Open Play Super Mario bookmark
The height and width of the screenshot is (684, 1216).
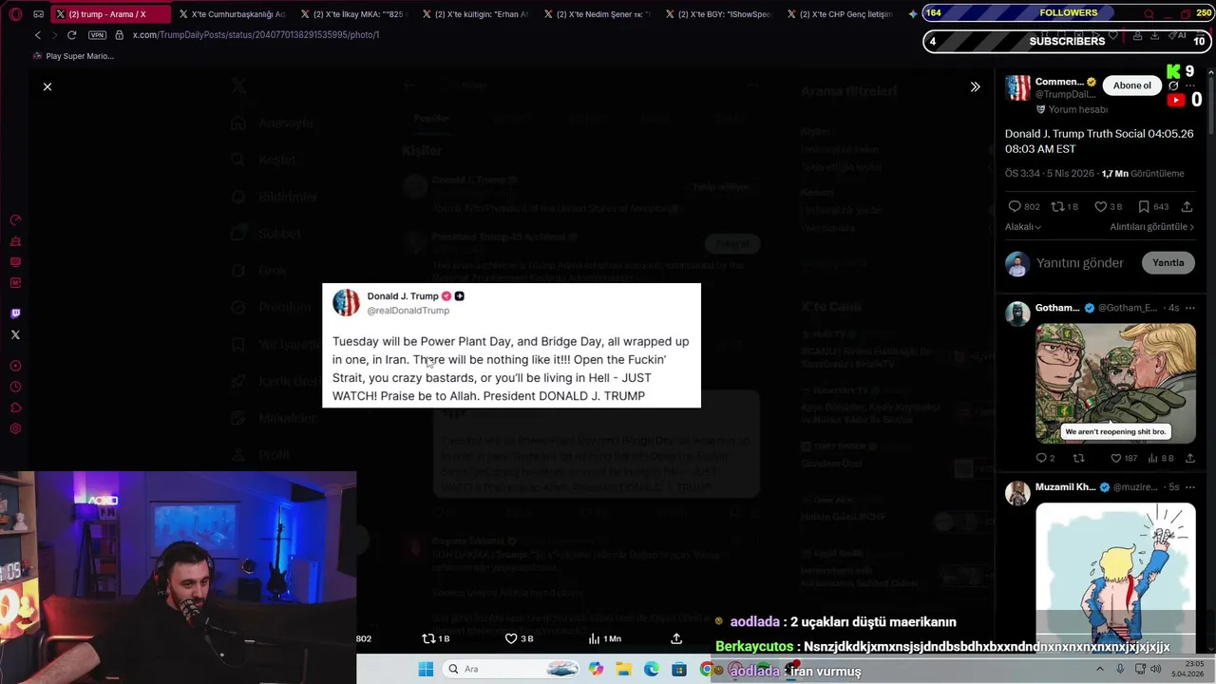74,56
